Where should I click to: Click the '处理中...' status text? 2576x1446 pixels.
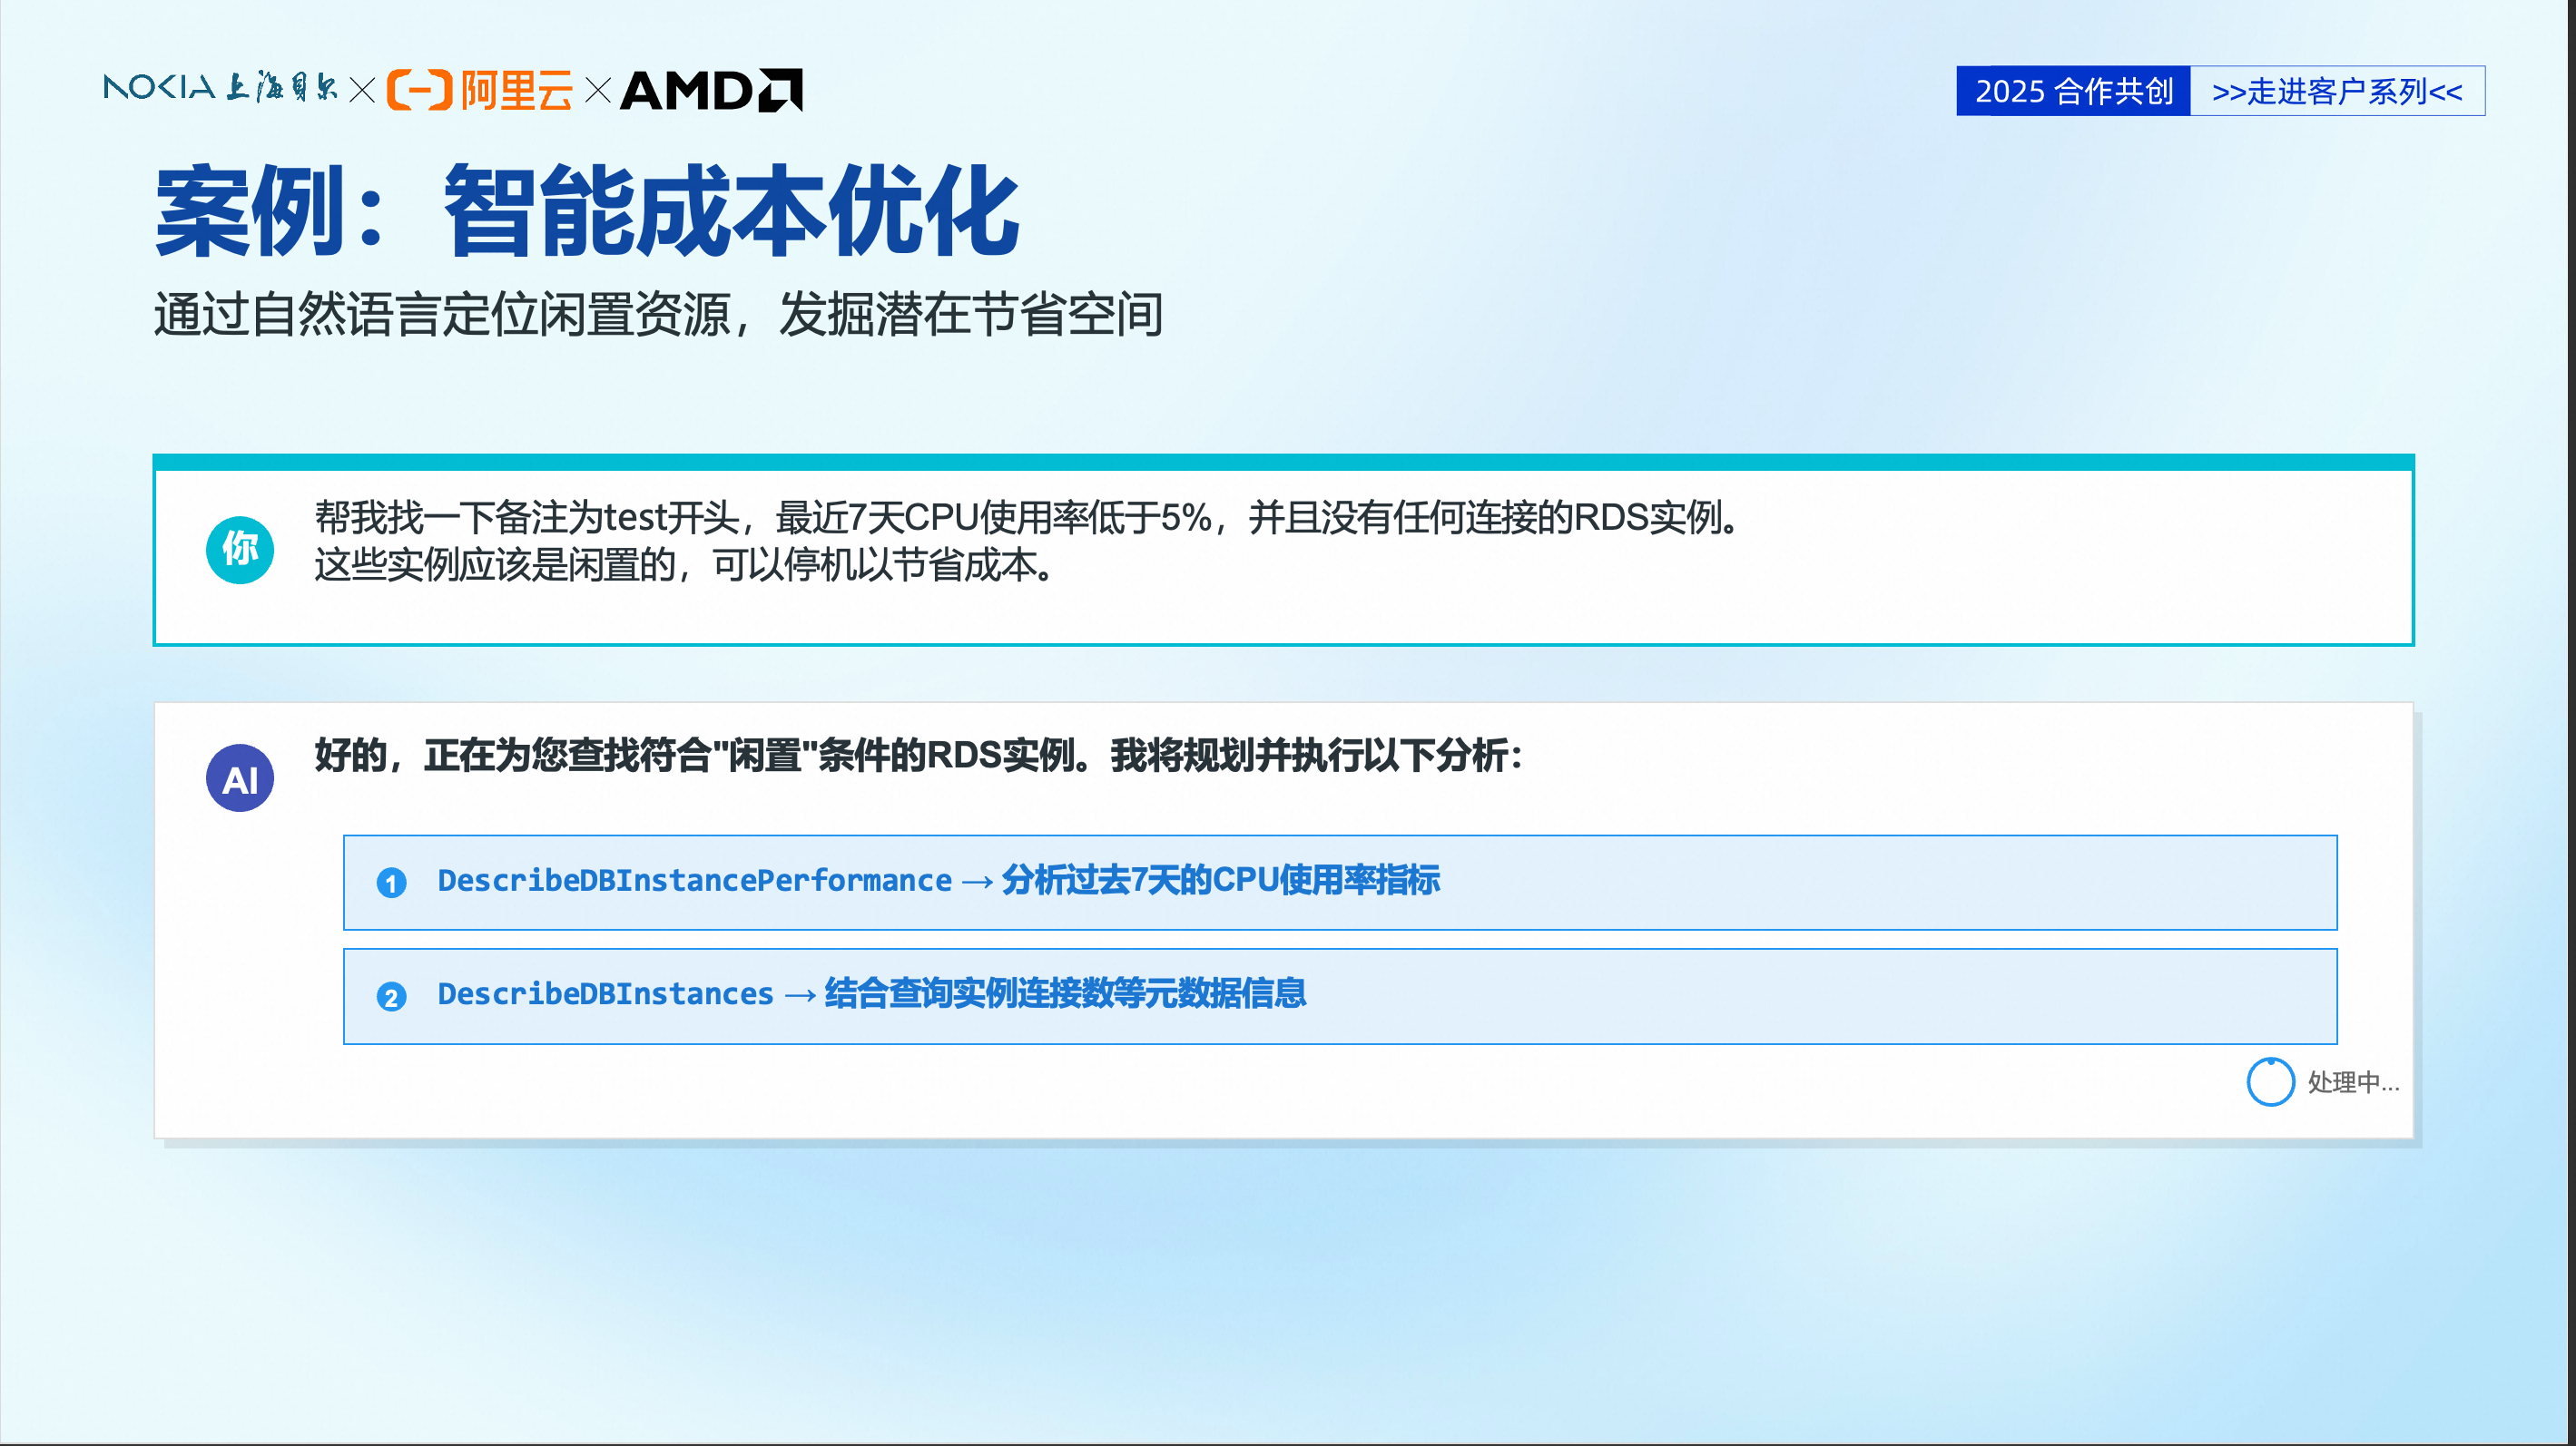2352,1082
